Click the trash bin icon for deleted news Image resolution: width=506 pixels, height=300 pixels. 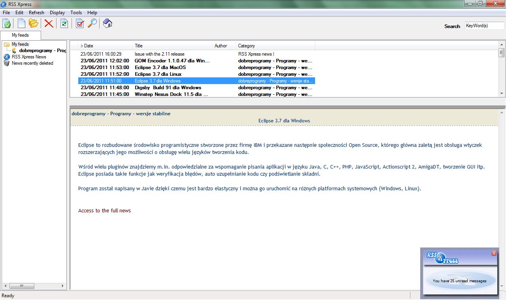click(7, 63)
